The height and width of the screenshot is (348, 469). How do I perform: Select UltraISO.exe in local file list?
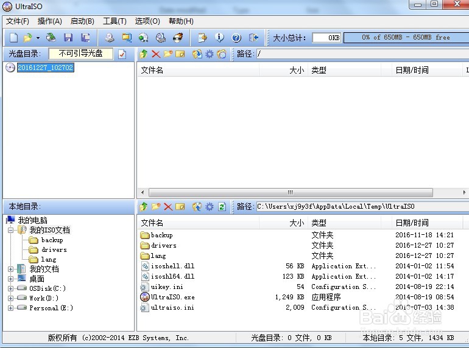[x=172, y=297]
